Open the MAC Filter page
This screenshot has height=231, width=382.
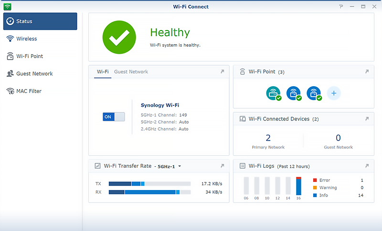[x=40, y=91]
